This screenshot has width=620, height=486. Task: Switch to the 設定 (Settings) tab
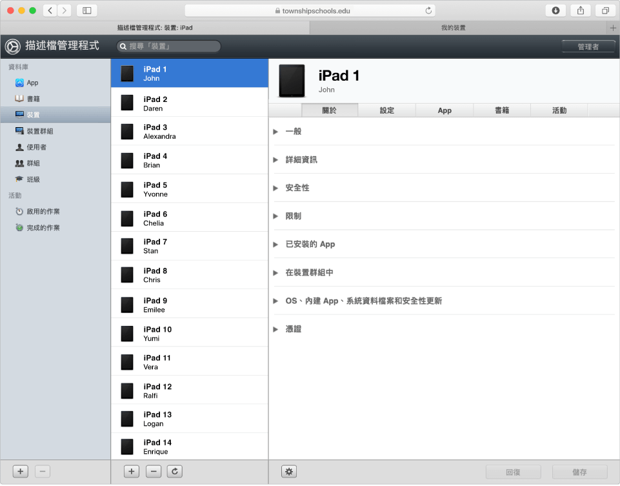coord(386,110)
